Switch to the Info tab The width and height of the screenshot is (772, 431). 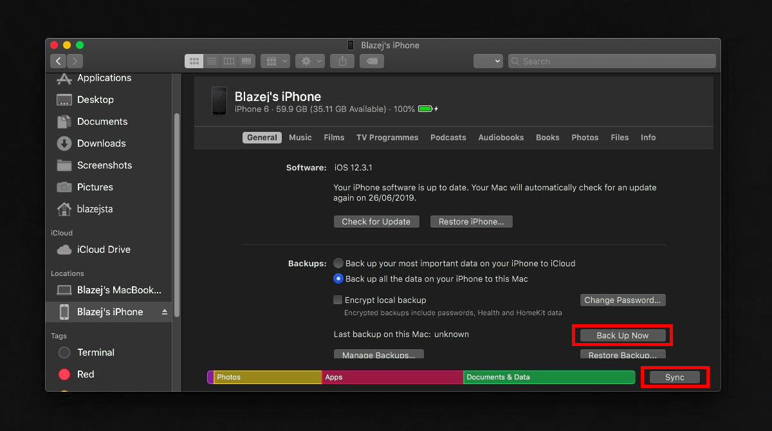pos(648,138)
